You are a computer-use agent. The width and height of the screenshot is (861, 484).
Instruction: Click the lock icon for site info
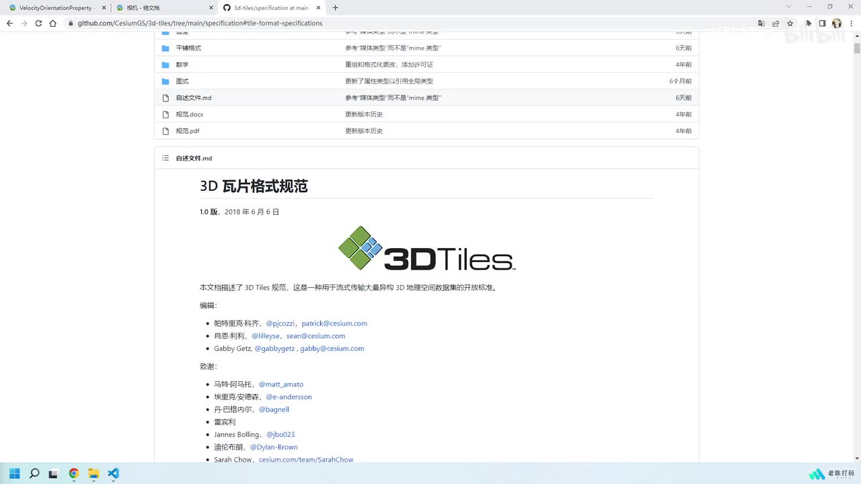pyautogui.click(x=71, y=23)
